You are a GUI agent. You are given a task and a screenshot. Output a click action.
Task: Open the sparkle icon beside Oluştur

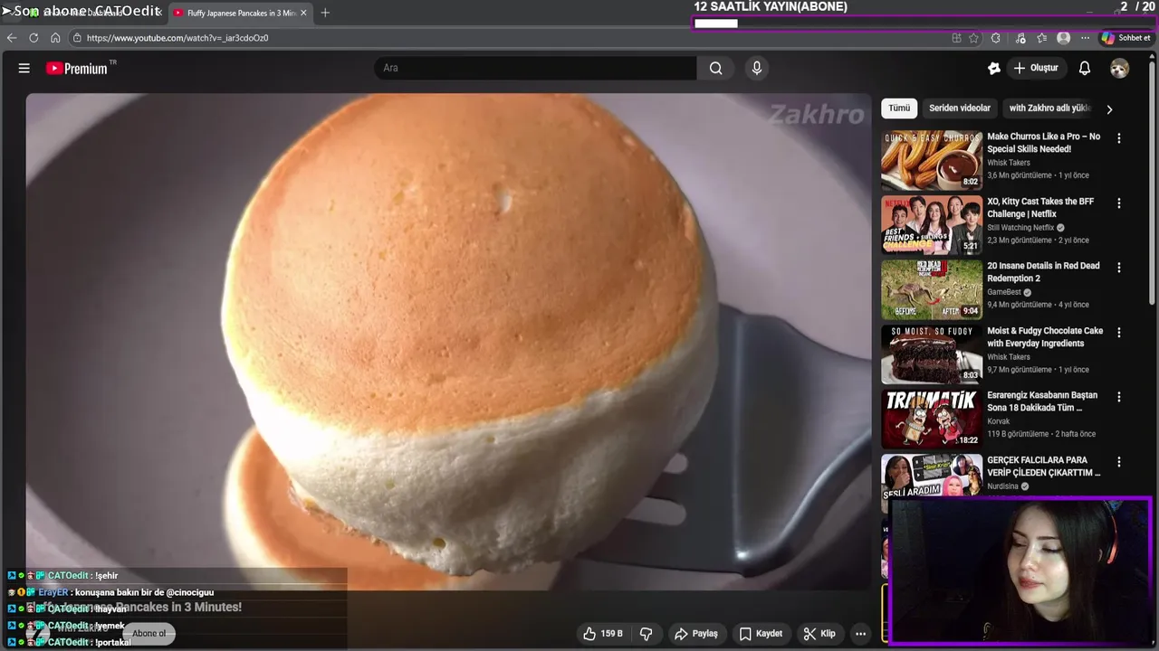click(x=994, y=68)
